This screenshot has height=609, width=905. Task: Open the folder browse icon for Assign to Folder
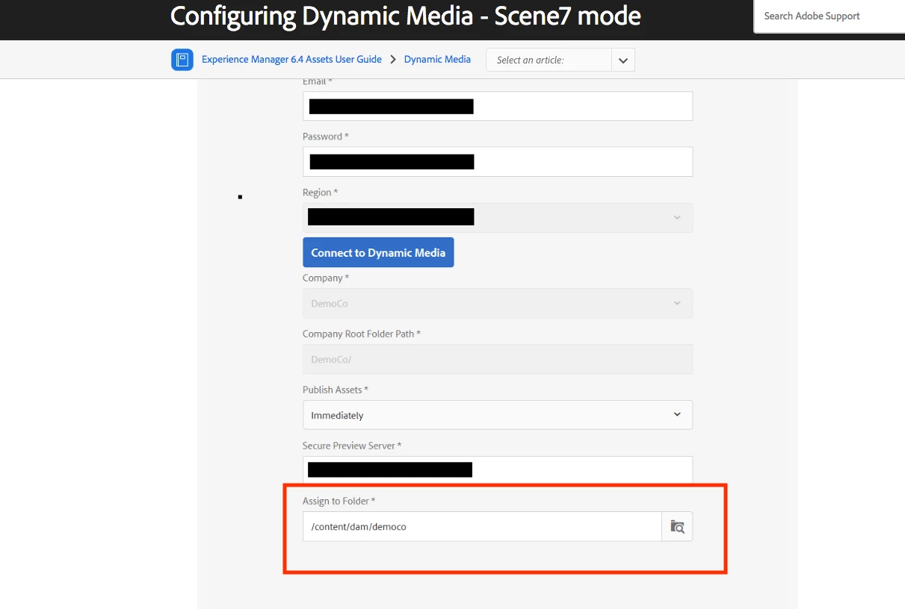point(677,526)
